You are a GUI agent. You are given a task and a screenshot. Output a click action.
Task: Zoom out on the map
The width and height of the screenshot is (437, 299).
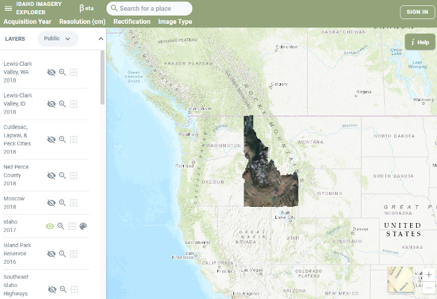point(429,288)
